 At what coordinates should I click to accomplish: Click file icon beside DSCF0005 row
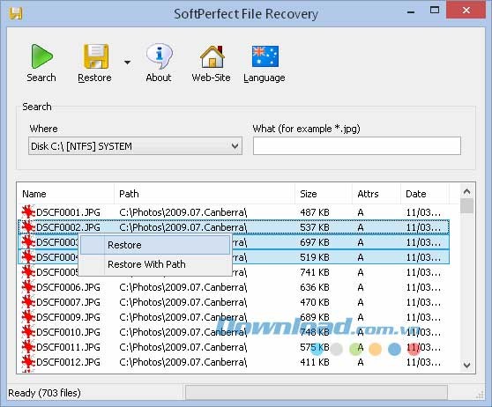pos(28,272)
